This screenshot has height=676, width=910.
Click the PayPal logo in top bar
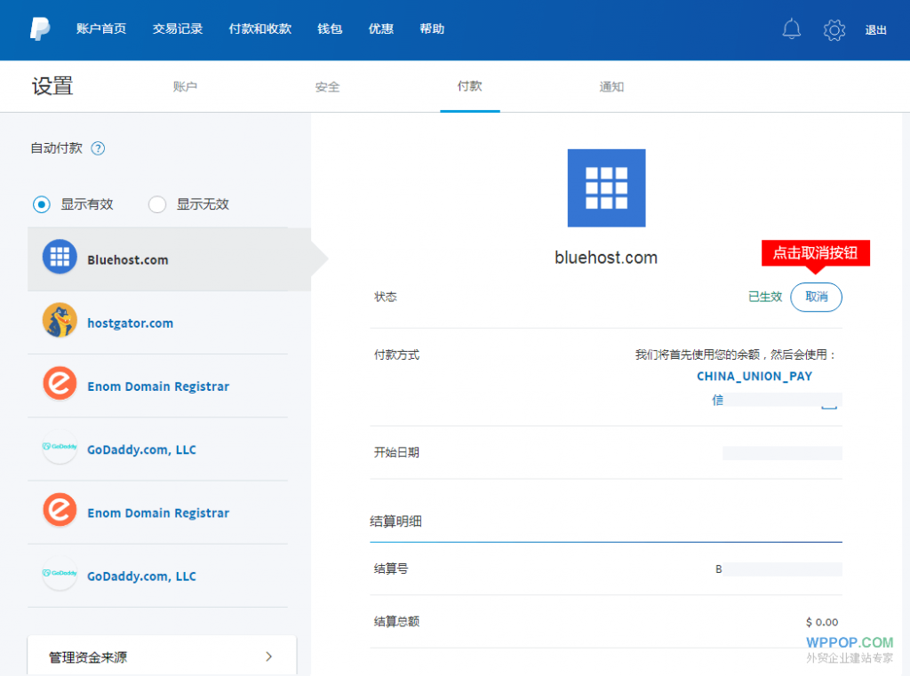tap(36, 29)
